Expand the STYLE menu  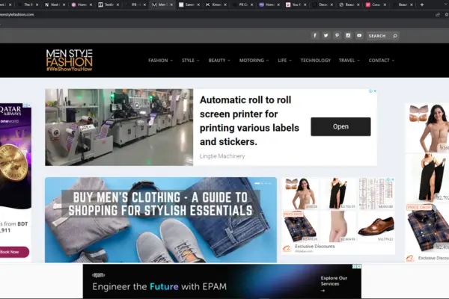click(x=190, y=61)
